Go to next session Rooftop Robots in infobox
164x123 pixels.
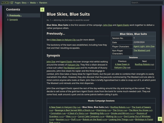144,64
